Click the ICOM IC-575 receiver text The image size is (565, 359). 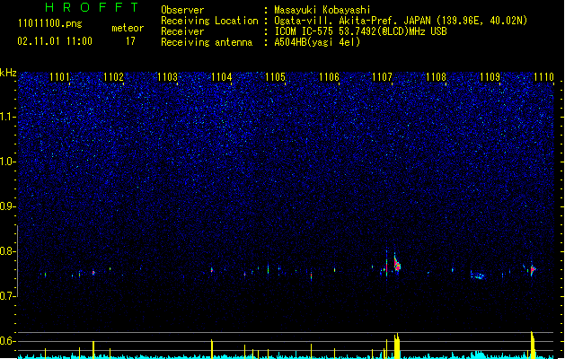pos(361,31)
